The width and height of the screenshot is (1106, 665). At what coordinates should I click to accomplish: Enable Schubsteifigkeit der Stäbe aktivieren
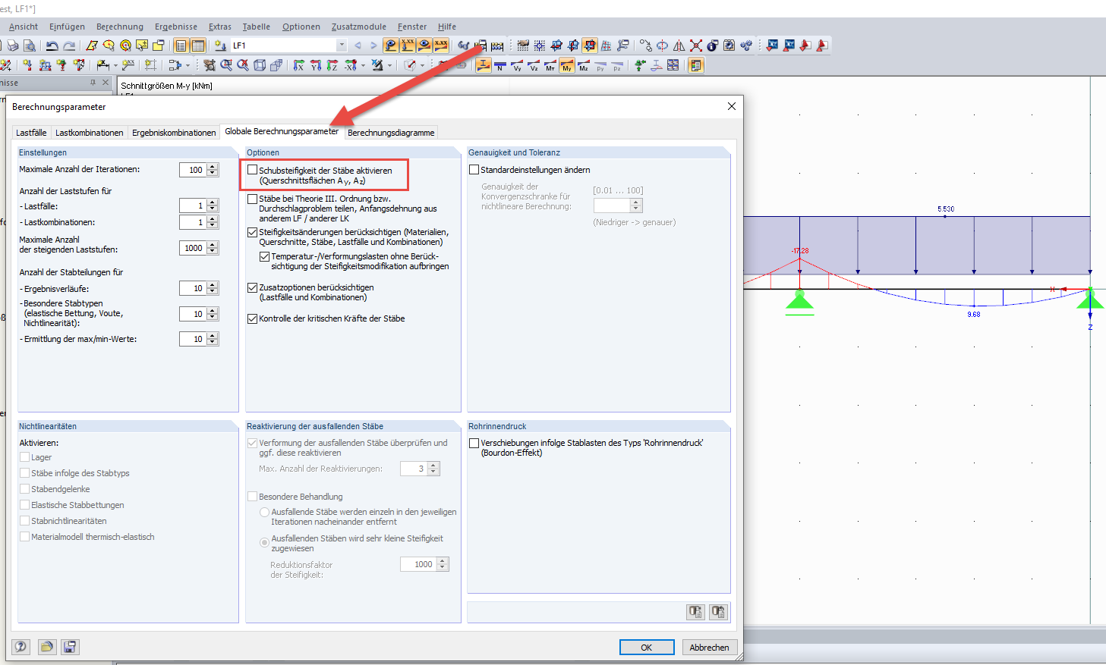tap(254, 169)
